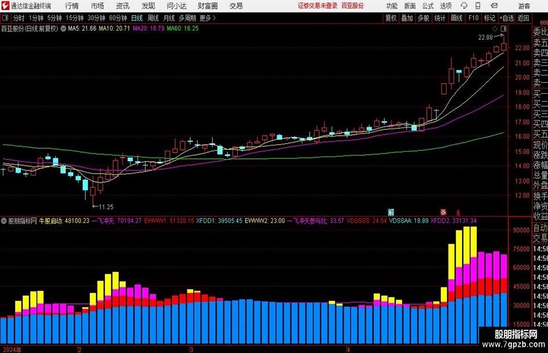
Task: Click XFDD1: 39505.45 indicator value
Action: point(219,221)
